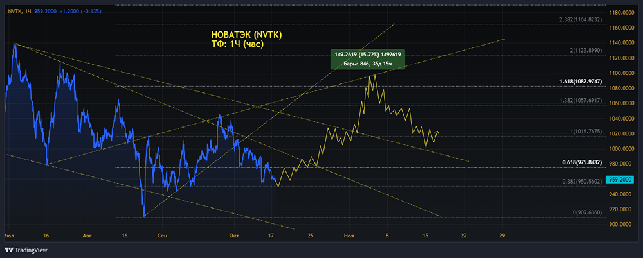Click the 22 date label on time axis
This screenshot has width=643, height=258.
(464, 236)
